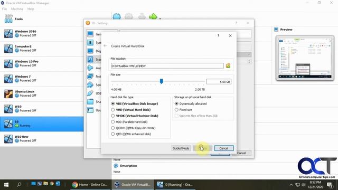Click the New machine toolbar icon

[117, 16]
